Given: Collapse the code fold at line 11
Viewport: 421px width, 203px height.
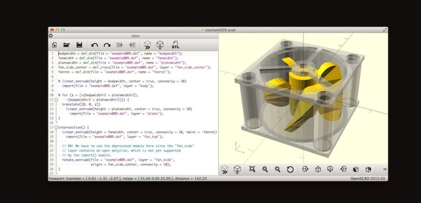Looking at the screenshot, I should click(56, 100).
